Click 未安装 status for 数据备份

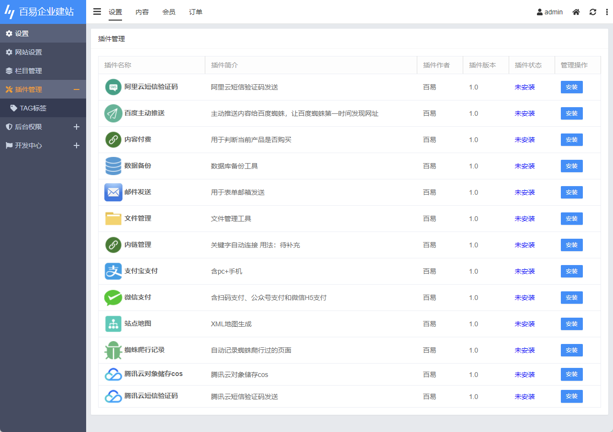(x=524, y=166)
